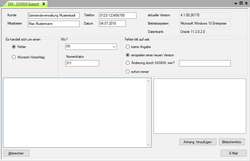Viewport: 250px width, 161px height.
Task: Focus the Mitarbeiter name field
Action: pos(53,24)
